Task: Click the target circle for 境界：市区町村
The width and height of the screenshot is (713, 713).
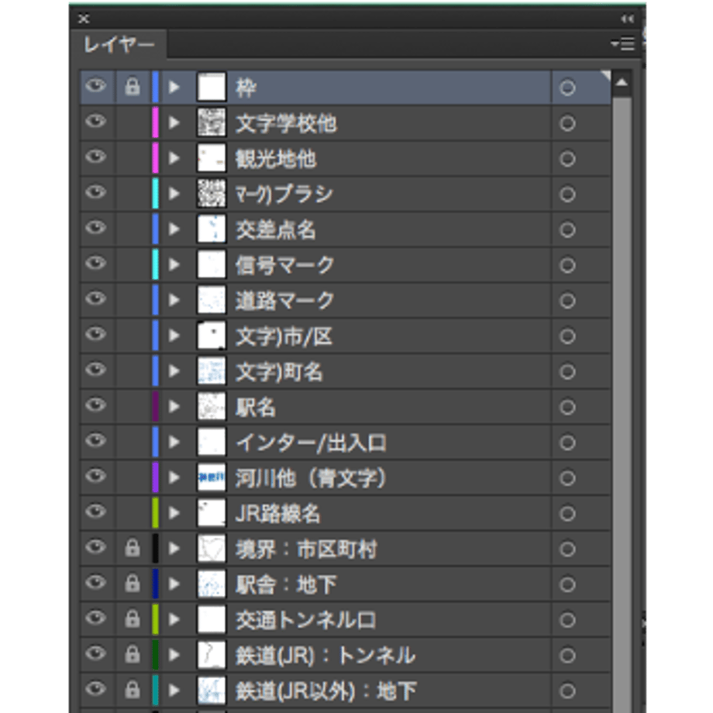Action: point(567,549)
